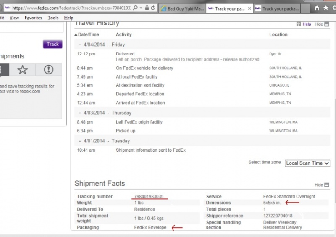Open the exclamation alerts tab in sidebar
This screenshot has height=237, width=336.
[x=49, y=70]
